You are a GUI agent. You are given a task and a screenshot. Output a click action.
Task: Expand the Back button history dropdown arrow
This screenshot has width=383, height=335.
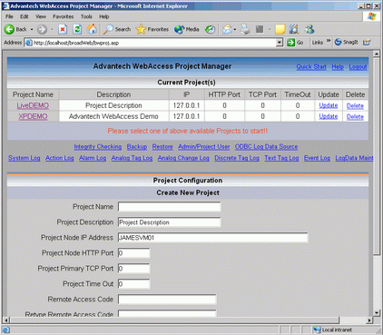click(32, 29)
